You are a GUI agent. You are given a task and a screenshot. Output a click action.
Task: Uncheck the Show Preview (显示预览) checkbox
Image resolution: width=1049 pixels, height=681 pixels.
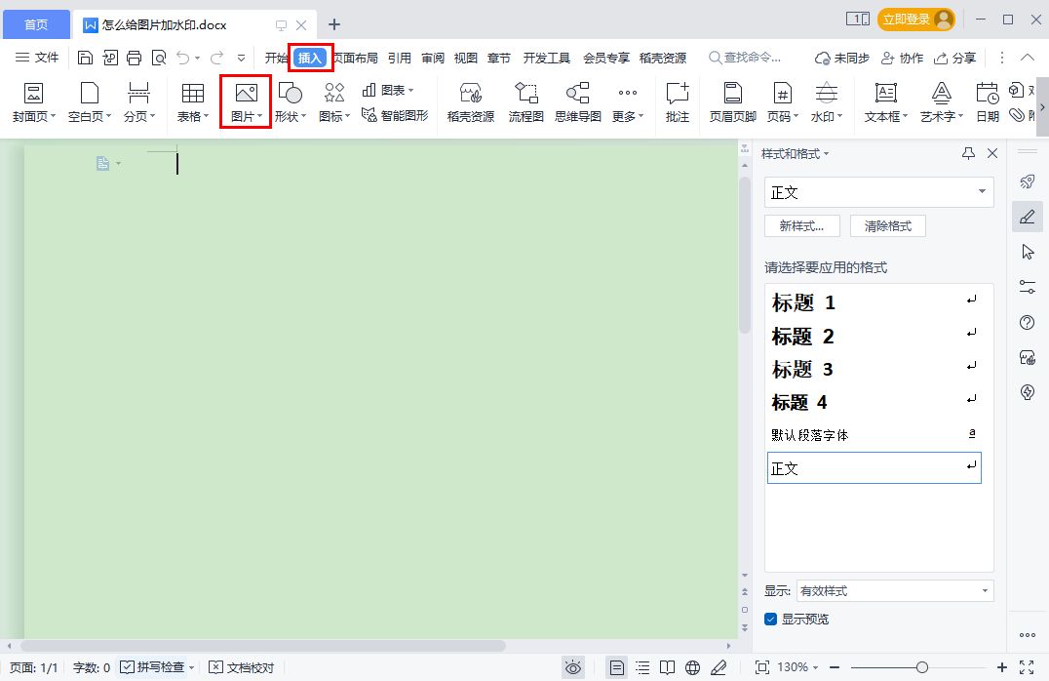[771, 619]
